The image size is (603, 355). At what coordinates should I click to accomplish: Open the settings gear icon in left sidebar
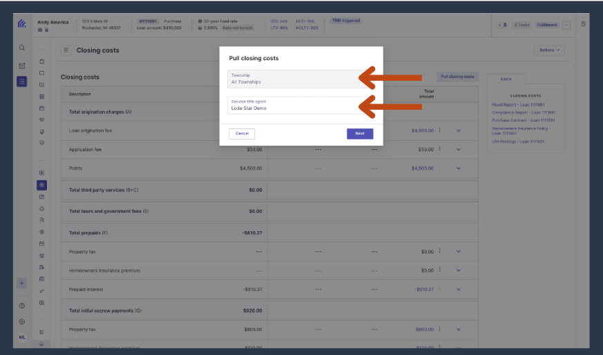(x=22, y=322)
